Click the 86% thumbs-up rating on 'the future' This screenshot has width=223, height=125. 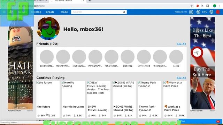41,116
